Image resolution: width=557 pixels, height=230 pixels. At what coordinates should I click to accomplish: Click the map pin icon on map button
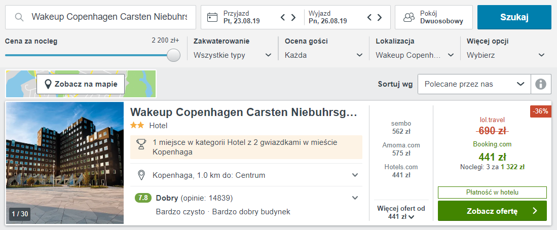tap(48, 84)
